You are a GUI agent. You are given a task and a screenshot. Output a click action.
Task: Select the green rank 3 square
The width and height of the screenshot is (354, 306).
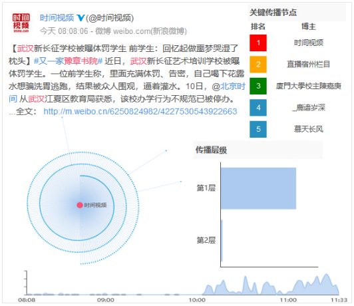click(258, 86)
